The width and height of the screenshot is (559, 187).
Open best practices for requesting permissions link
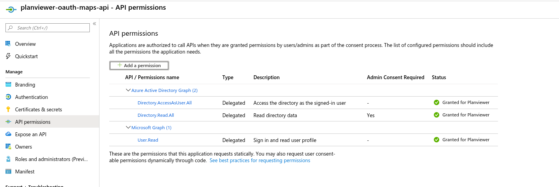[260, 160]
